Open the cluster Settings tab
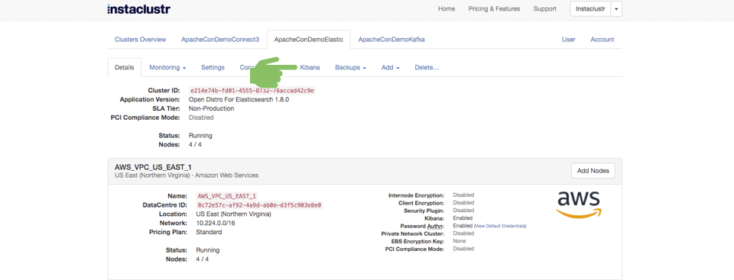Viewport: 734px width, 280px height. 213,67
